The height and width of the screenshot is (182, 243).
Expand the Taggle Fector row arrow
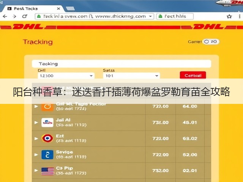click(36, 106)
